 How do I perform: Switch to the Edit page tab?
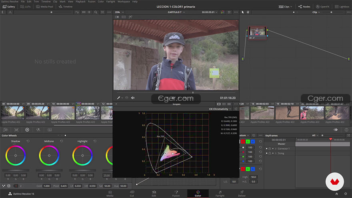pyautogui.click(x=154, y=194)
